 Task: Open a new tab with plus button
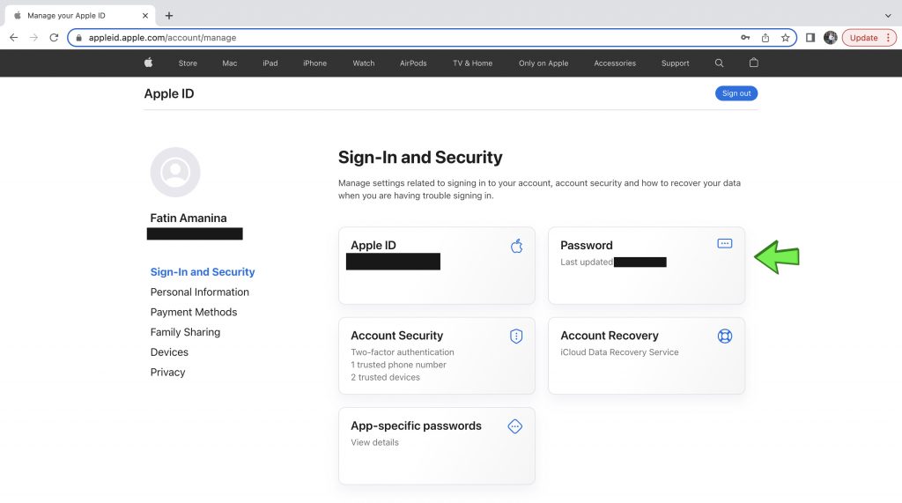pos(168,16)
